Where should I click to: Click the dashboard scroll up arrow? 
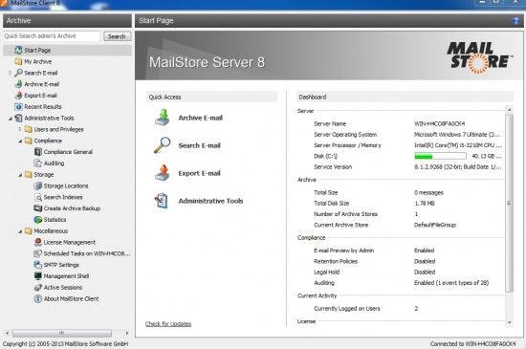tap(509, 110)
